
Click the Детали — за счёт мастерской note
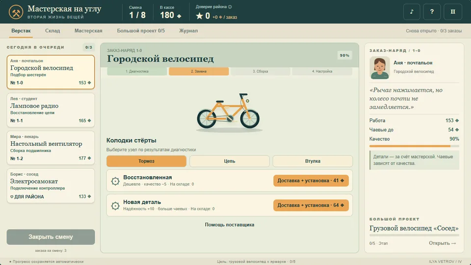click(x=414, y=160)
